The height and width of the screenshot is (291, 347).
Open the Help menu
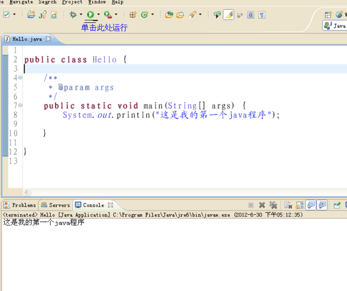(117, 2)
